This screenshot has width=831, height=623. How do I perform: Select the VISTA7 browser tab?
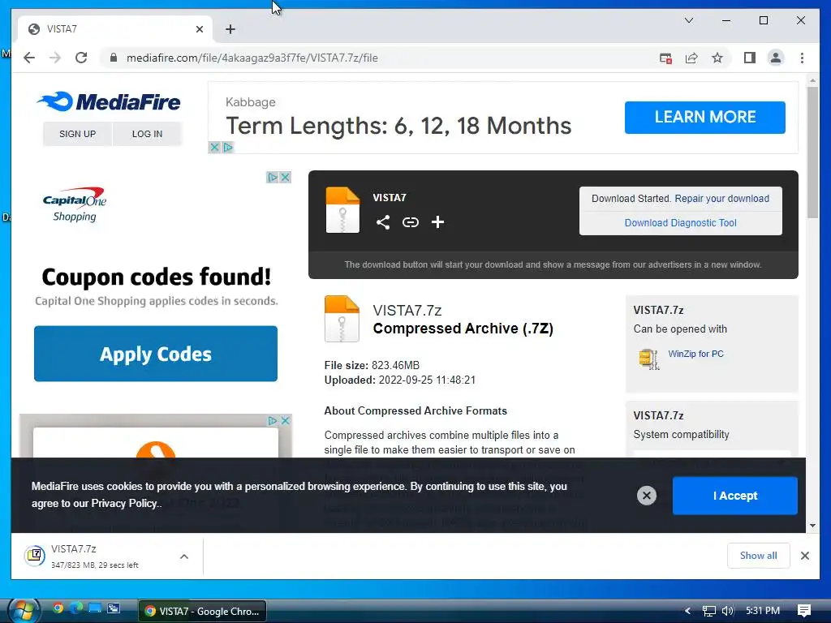point(115,29)
